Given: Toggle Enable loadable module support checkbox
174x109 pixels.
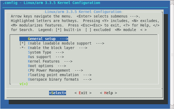Looking at the screenshot, I should pos(23,43).
